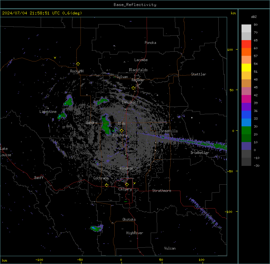Pick the red 60-65 dBZ legend swatch

point(246,44)
